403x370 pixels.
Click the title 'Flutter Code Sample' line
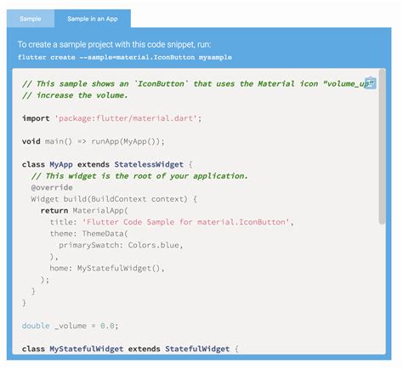[x=172, y=222]
